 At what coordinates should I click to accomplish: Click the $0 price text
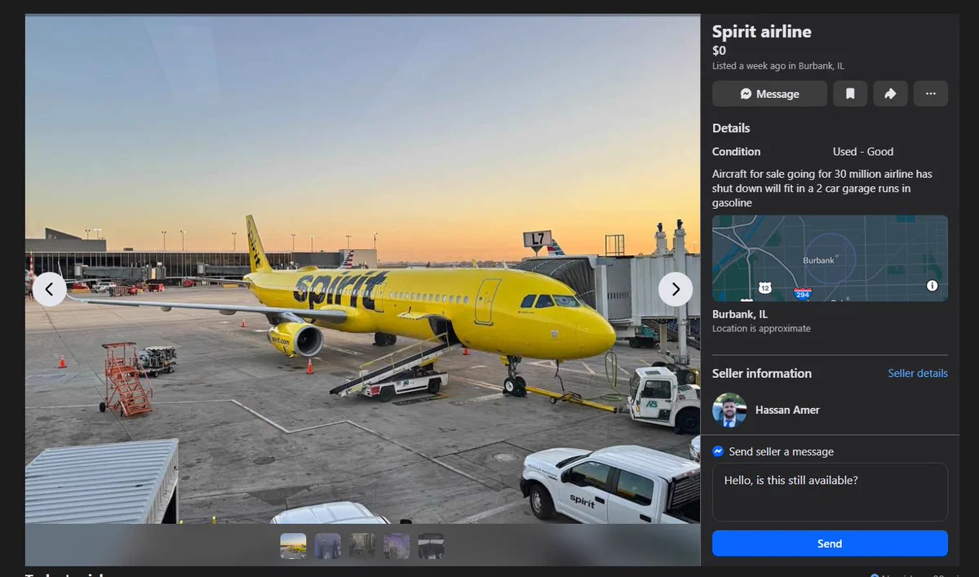(x=719, y=51)
